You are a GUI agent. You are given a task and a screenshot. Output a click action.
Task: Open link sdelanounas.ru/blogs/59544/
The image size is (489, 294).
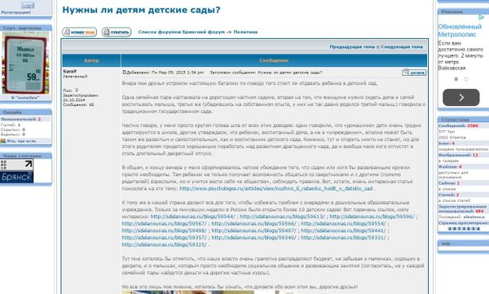coord(192,217)
